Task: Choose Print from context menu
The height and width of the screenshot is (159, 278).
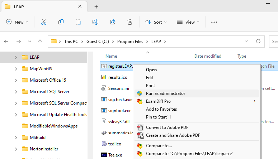Action: [x=197, y=86]
